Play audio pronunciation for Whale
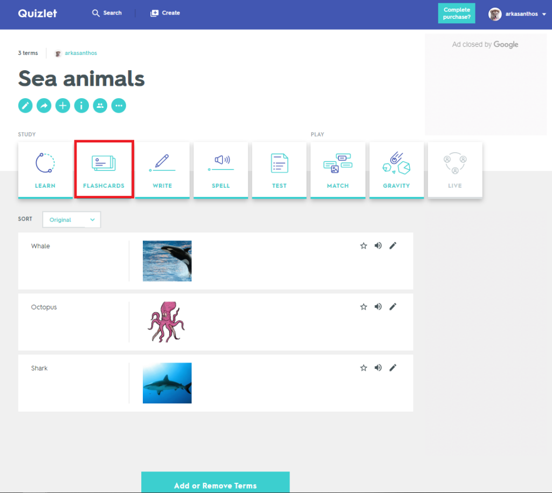Screen dimensions: 552x493 click(x=378, y=245)
